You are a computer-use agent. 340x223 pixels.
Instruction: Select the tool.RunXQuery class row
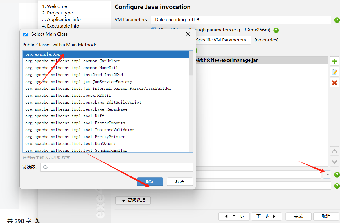point(106,143)
